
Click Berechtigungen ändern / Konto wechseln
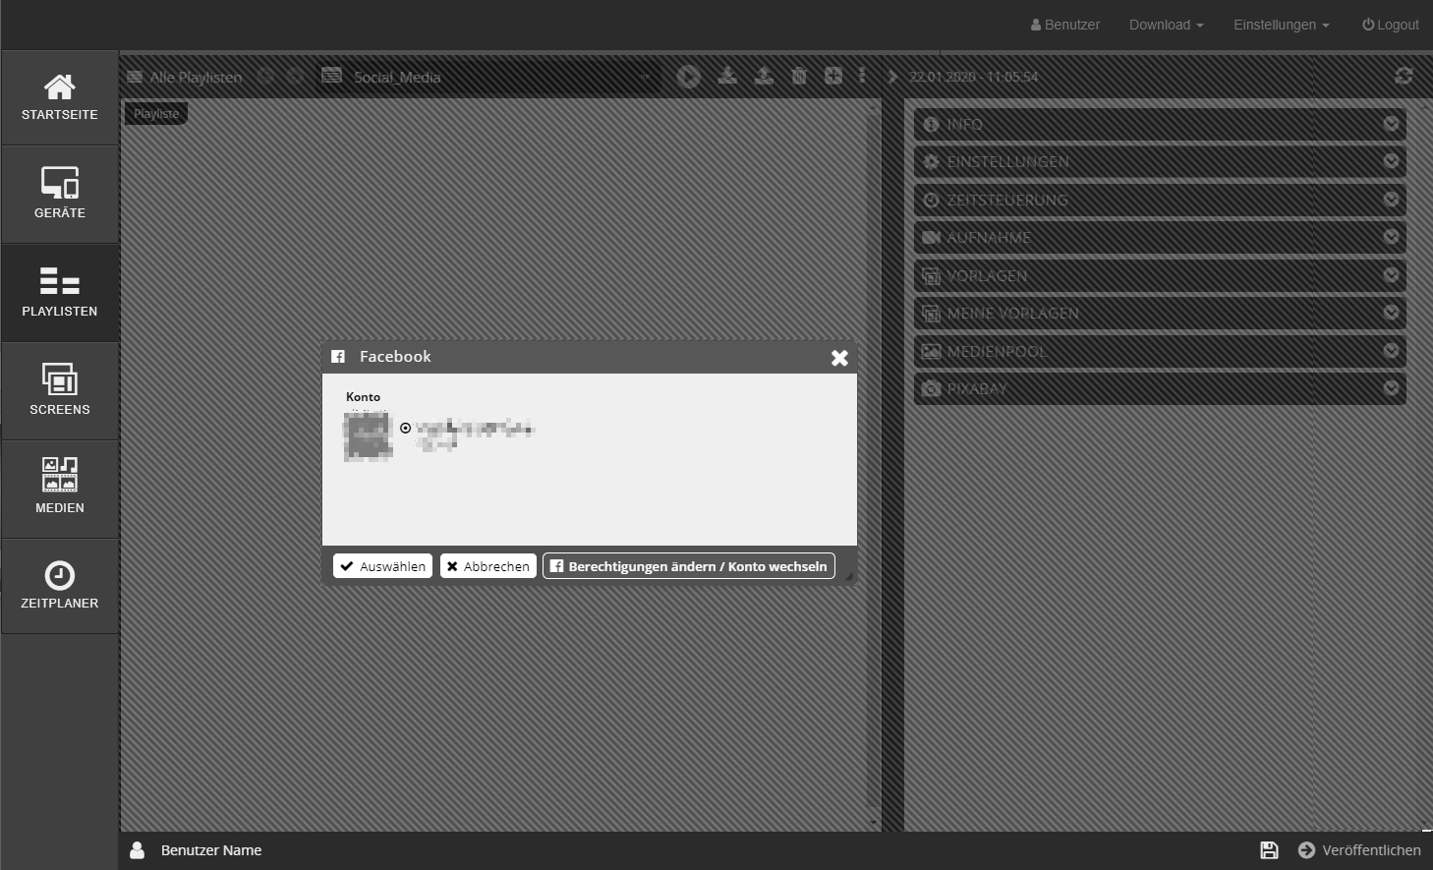click(x=688, y=566)
